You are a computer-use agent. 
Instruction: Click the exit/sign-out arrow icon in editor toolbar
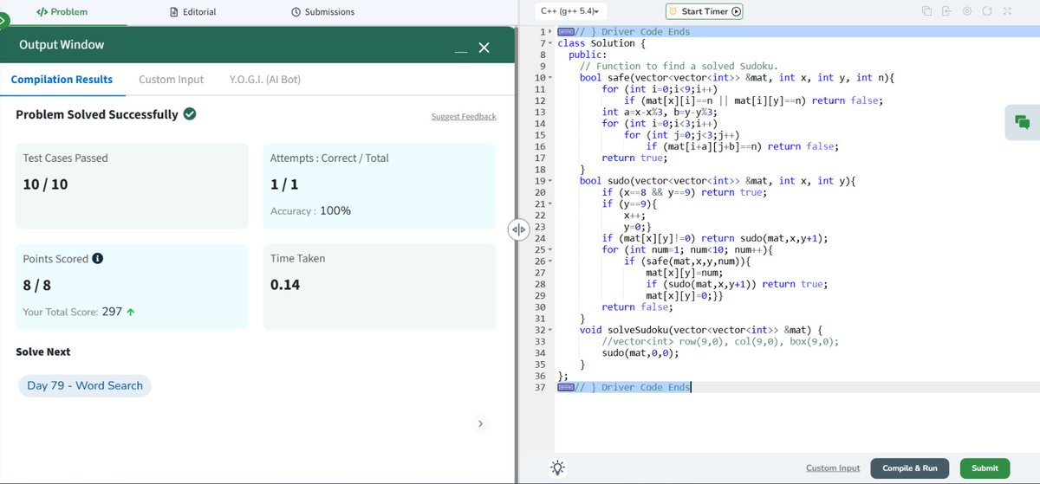[946, 11]
